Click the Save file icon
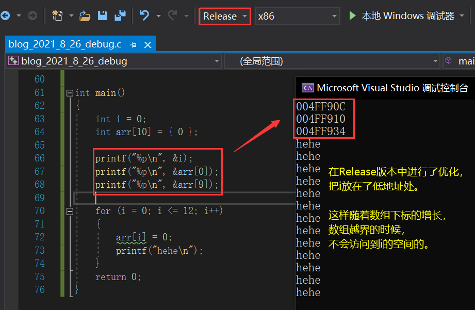This screenshot has height=310, width=475. 103,15
